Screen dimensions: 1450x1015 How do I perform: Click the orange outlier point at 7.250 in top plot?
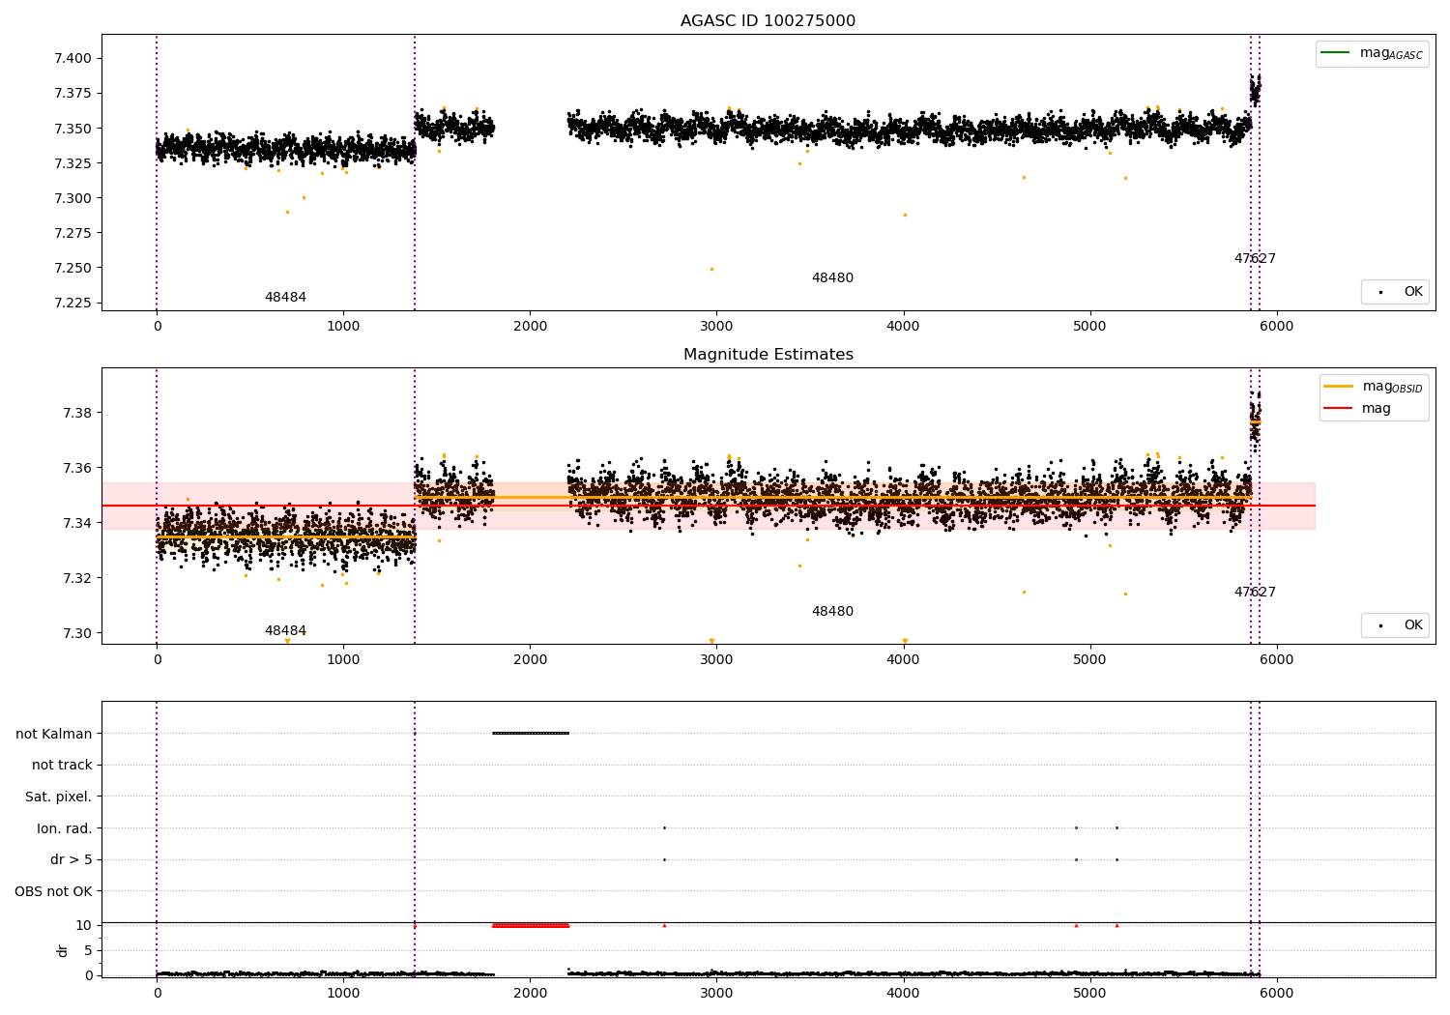tap(711, 269)
